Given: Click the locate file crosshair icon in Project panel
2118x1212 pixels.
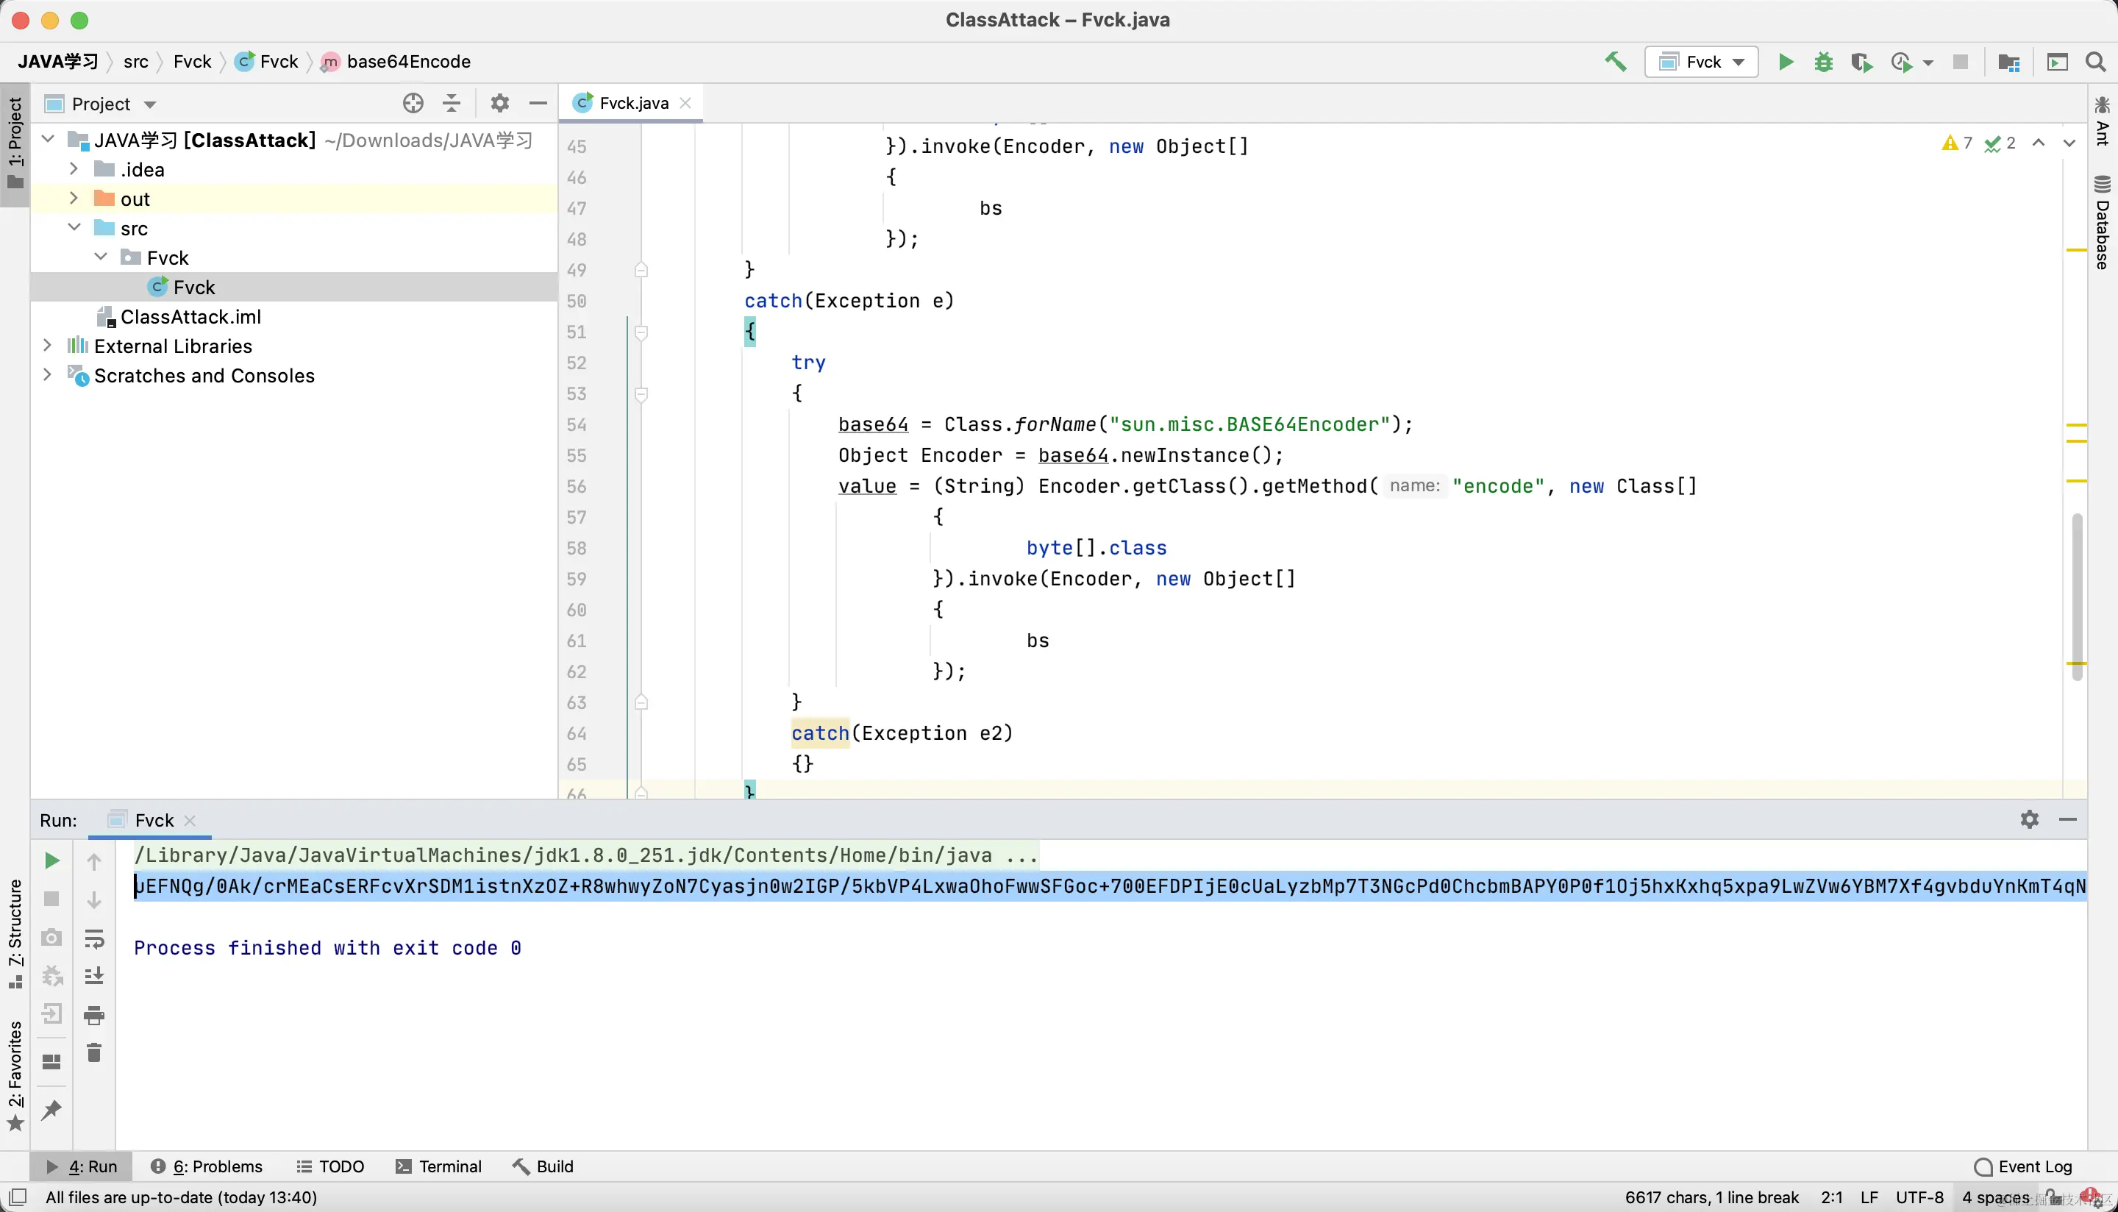Looking at the screenshot, I should coord(413,103).
